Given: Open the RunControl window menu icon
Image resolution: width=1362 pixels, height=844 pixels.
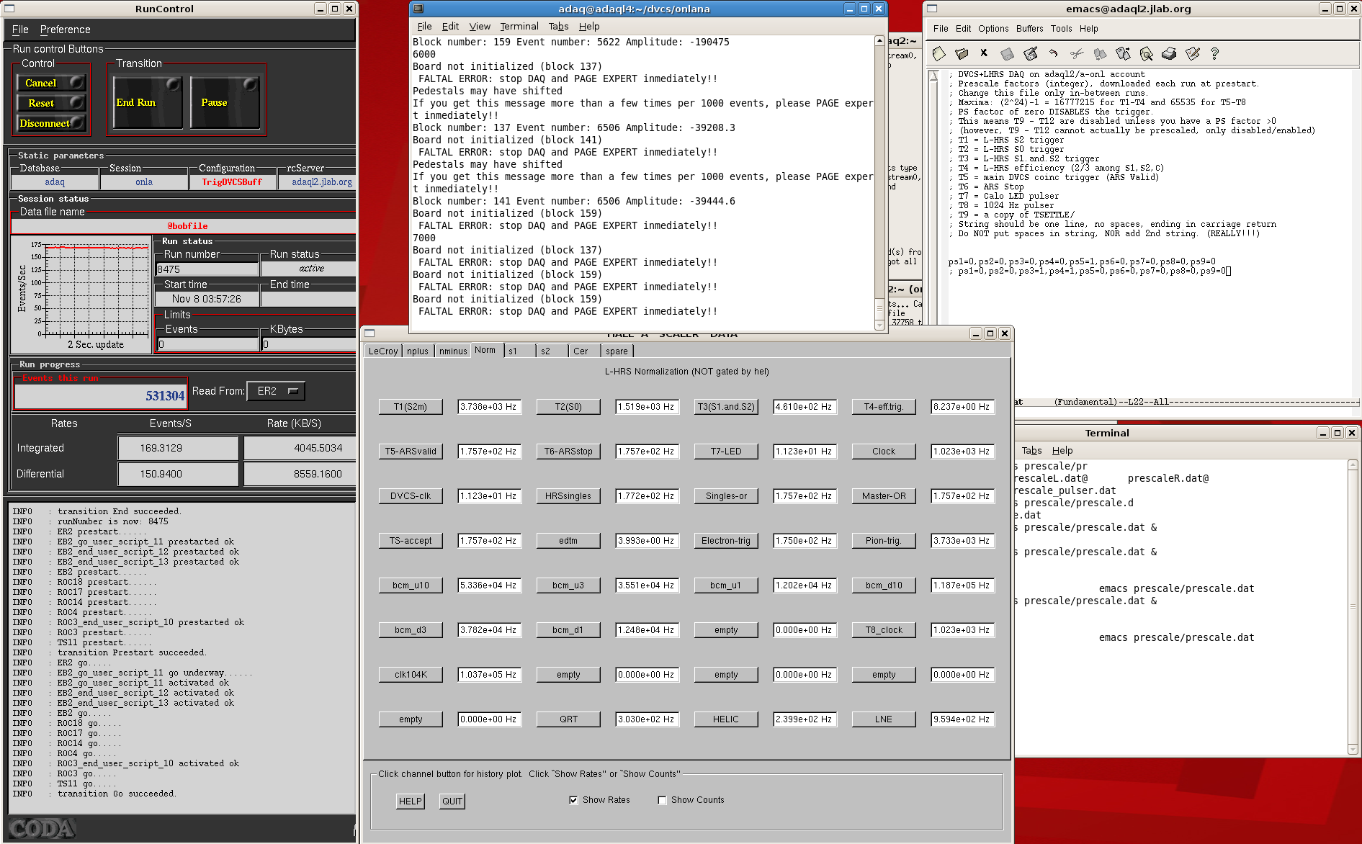Looking at the screenshot, I should coord(9,9).
